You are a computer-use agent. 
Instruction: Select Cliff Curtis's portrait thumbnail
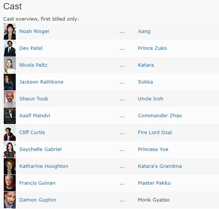pyautogui.click(x=10, y=133)
